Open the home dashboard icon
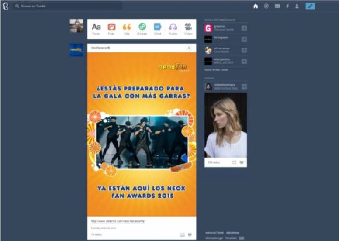Image resolution: width=339 pixels, height=241 pixels. 256,6
